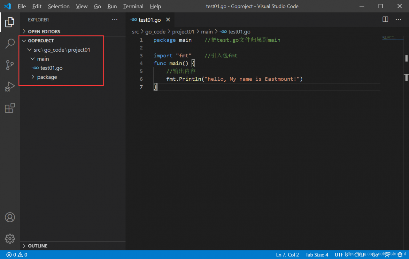Open the Search view in activity bar

coord(10,44)
